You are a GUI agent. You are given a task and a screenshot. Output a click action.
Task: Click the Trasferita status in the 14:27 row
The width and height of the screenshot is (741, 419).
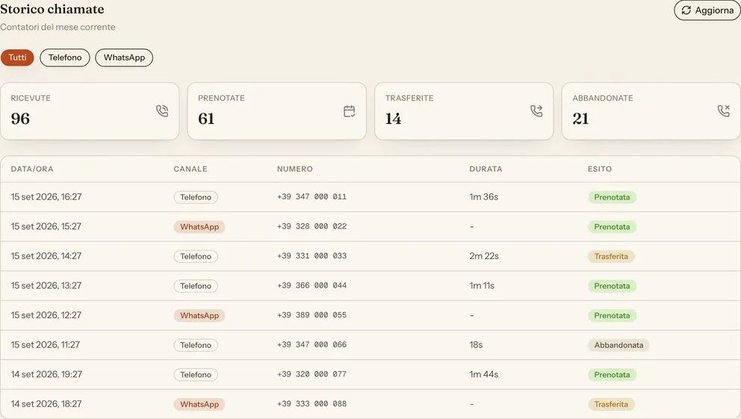point(611,256)
